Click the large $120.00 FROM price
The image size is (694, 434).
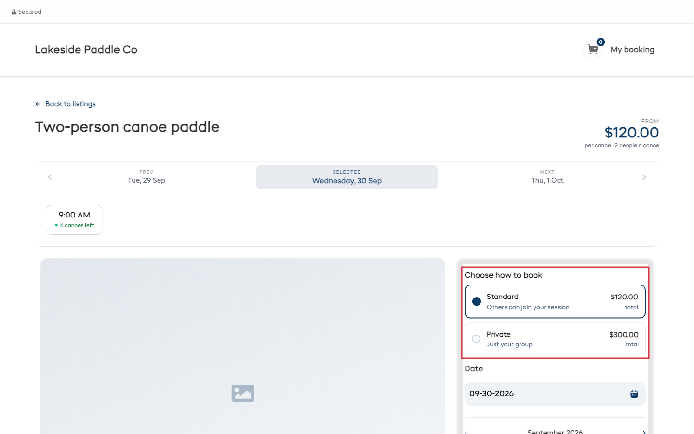click(x=632, y=133)
